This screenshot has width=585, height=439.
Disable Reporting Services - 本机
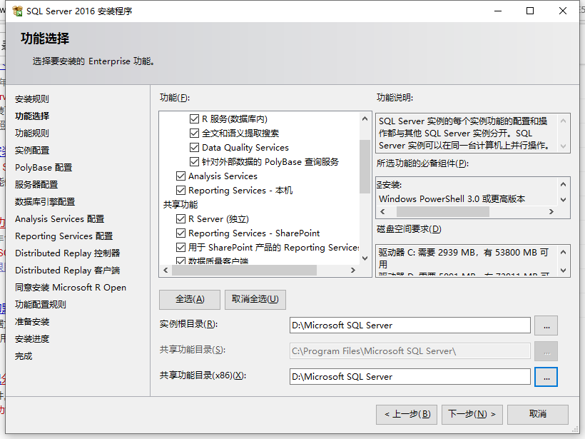pyautogui.click(x=180, y=190)
